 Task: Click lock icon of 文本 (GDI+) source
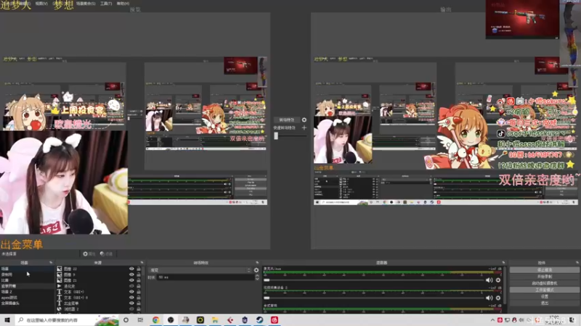pyautogui.click(x=139, y=292)
